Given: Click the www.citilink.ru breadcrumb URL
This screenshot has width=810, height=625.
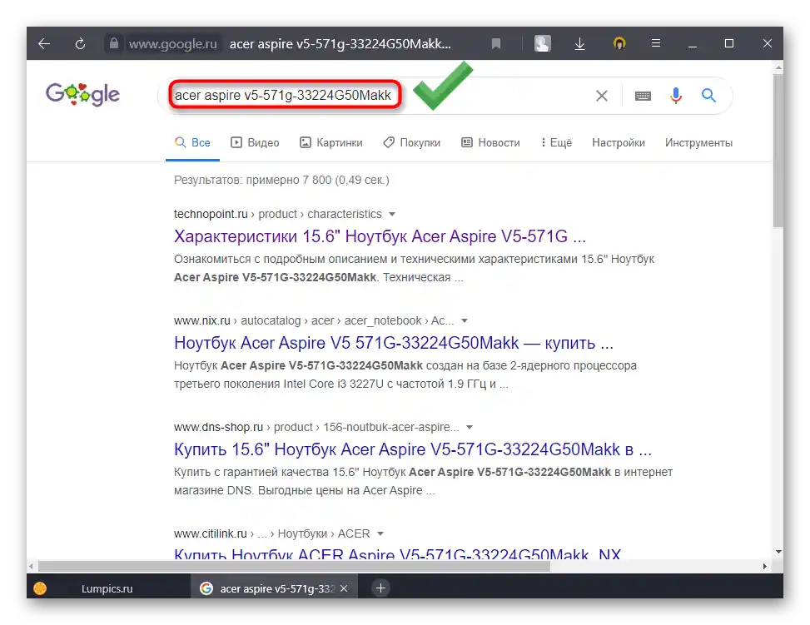Looking at the screenshot, I should (211, 533).
